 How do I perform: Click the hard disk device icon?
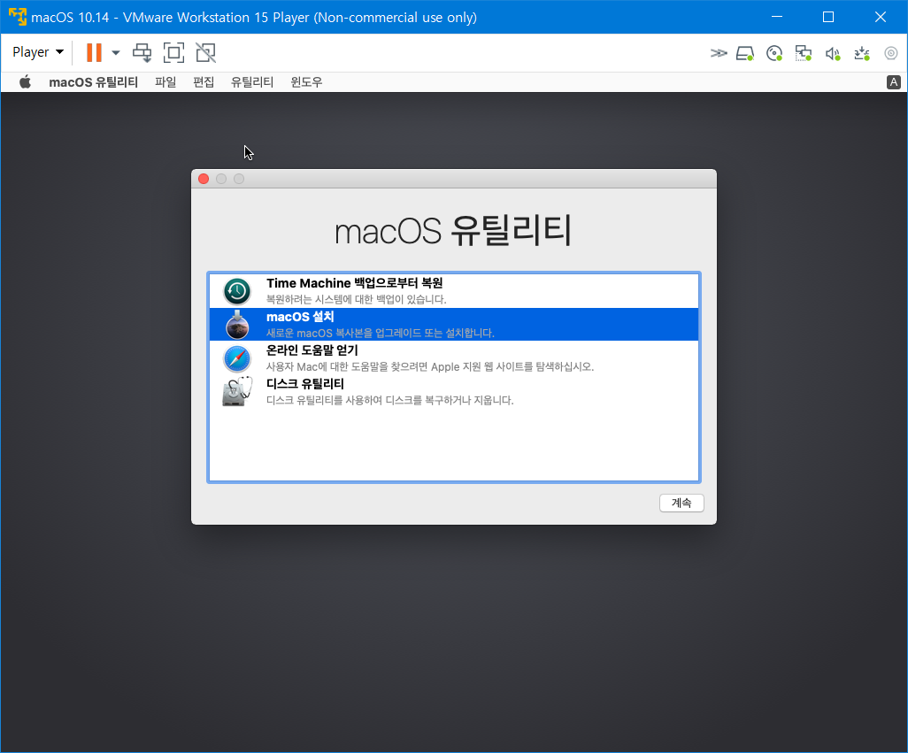[745, 54]
